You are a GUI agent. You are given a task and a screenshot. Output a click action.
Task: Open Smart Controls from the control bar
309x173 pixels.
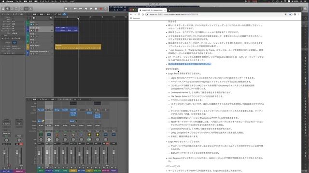coord(22,9)
